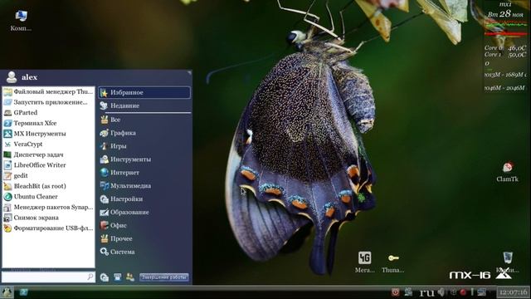Start VeraCrypt from the favorites list
This screenshot has width=531, height=299.
(x=48, y=144)
